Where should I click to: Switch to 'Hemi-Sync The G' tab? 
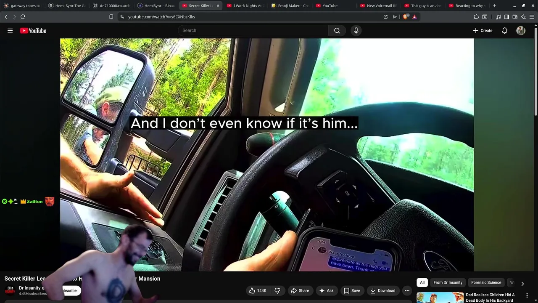[x=67, y=6]
